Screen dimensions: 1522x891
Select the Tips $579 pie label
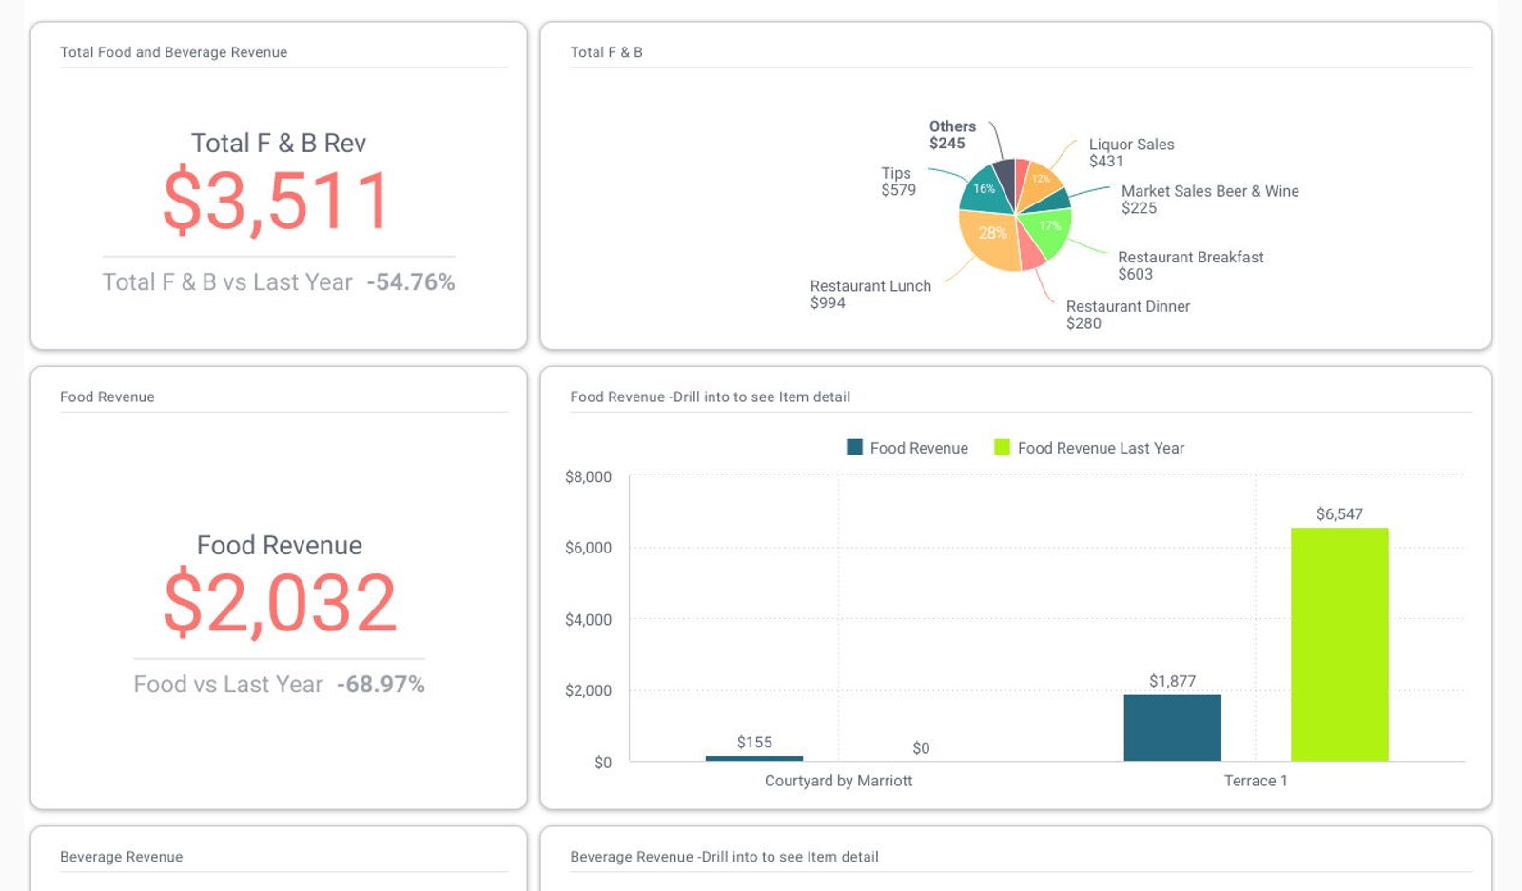click(898, 182)
